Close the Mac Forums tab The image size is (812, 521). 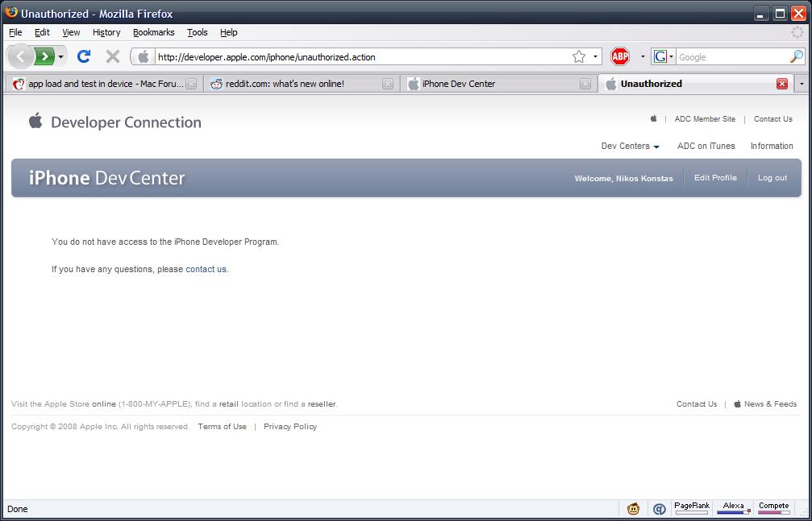click(x=191, y=84)
